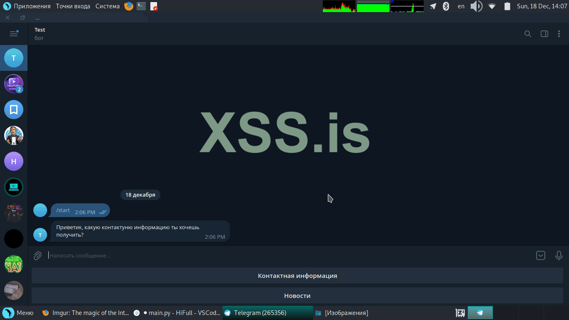Minimize the Telegram window

37,18
